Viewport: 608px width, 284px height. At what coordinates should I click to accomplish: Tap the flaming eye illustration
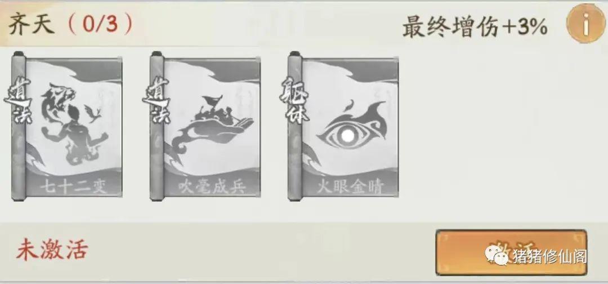351,127
